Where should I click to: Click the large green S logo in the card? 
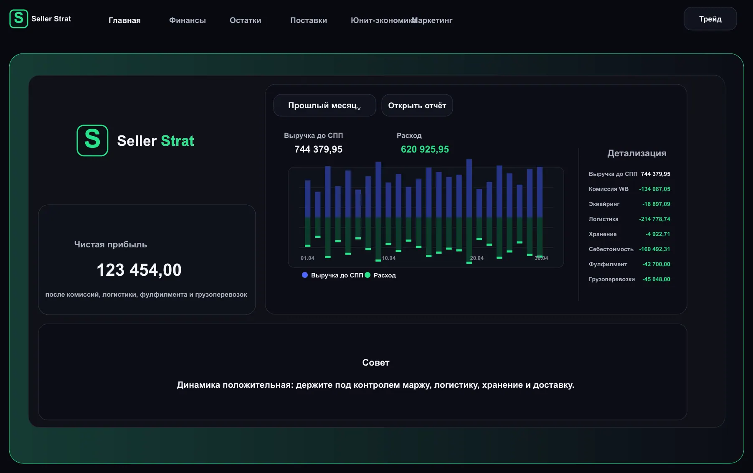click(92, 140)
